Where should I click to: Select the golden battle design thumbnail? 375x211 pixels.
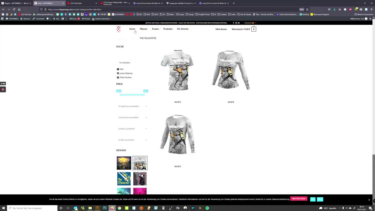tap(124, 163)
